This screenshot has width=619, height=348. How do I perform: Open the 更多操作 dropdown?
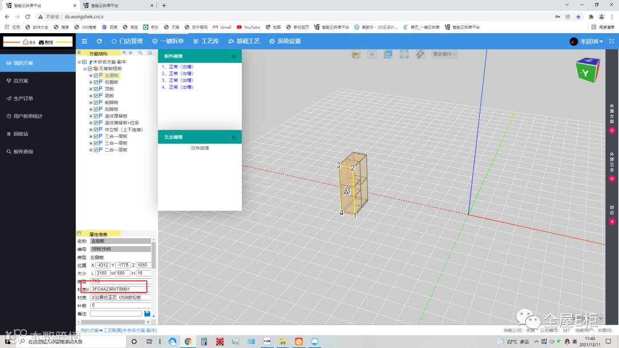click(x=445, y=54)
